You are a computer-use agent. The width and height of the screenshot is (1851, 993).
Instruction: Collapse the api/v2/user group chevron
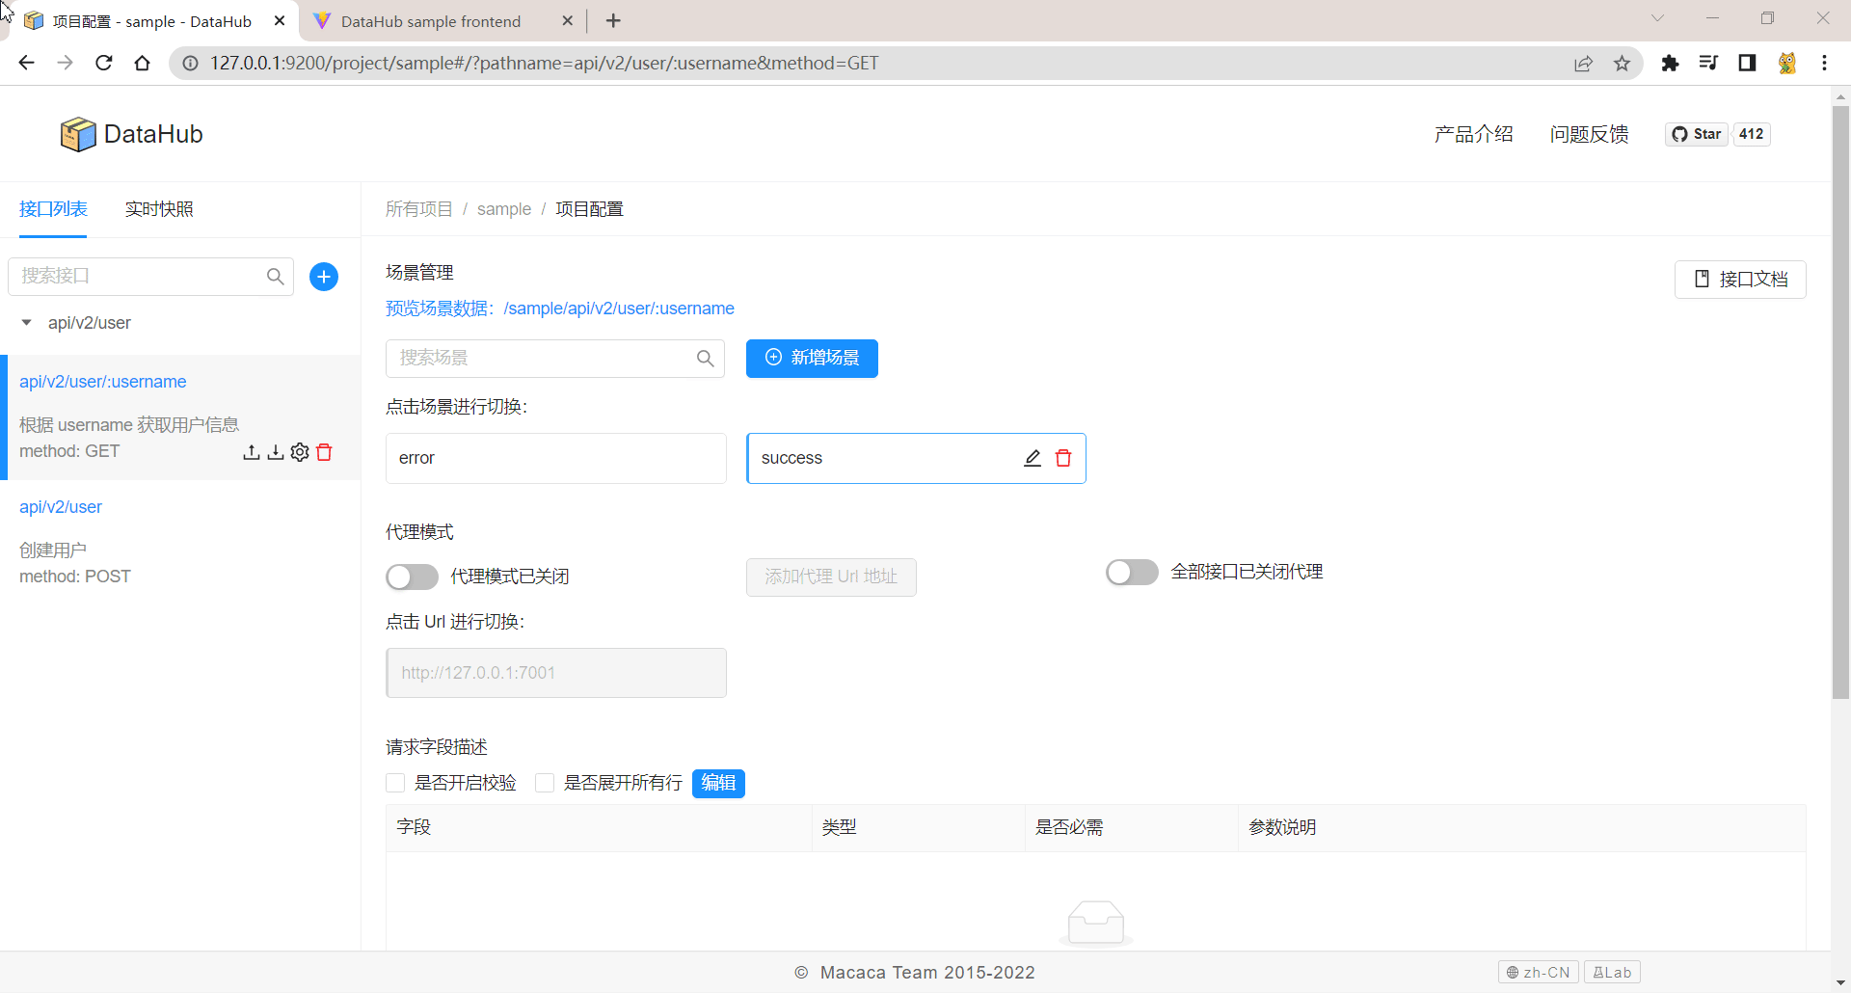click(25, 322)
